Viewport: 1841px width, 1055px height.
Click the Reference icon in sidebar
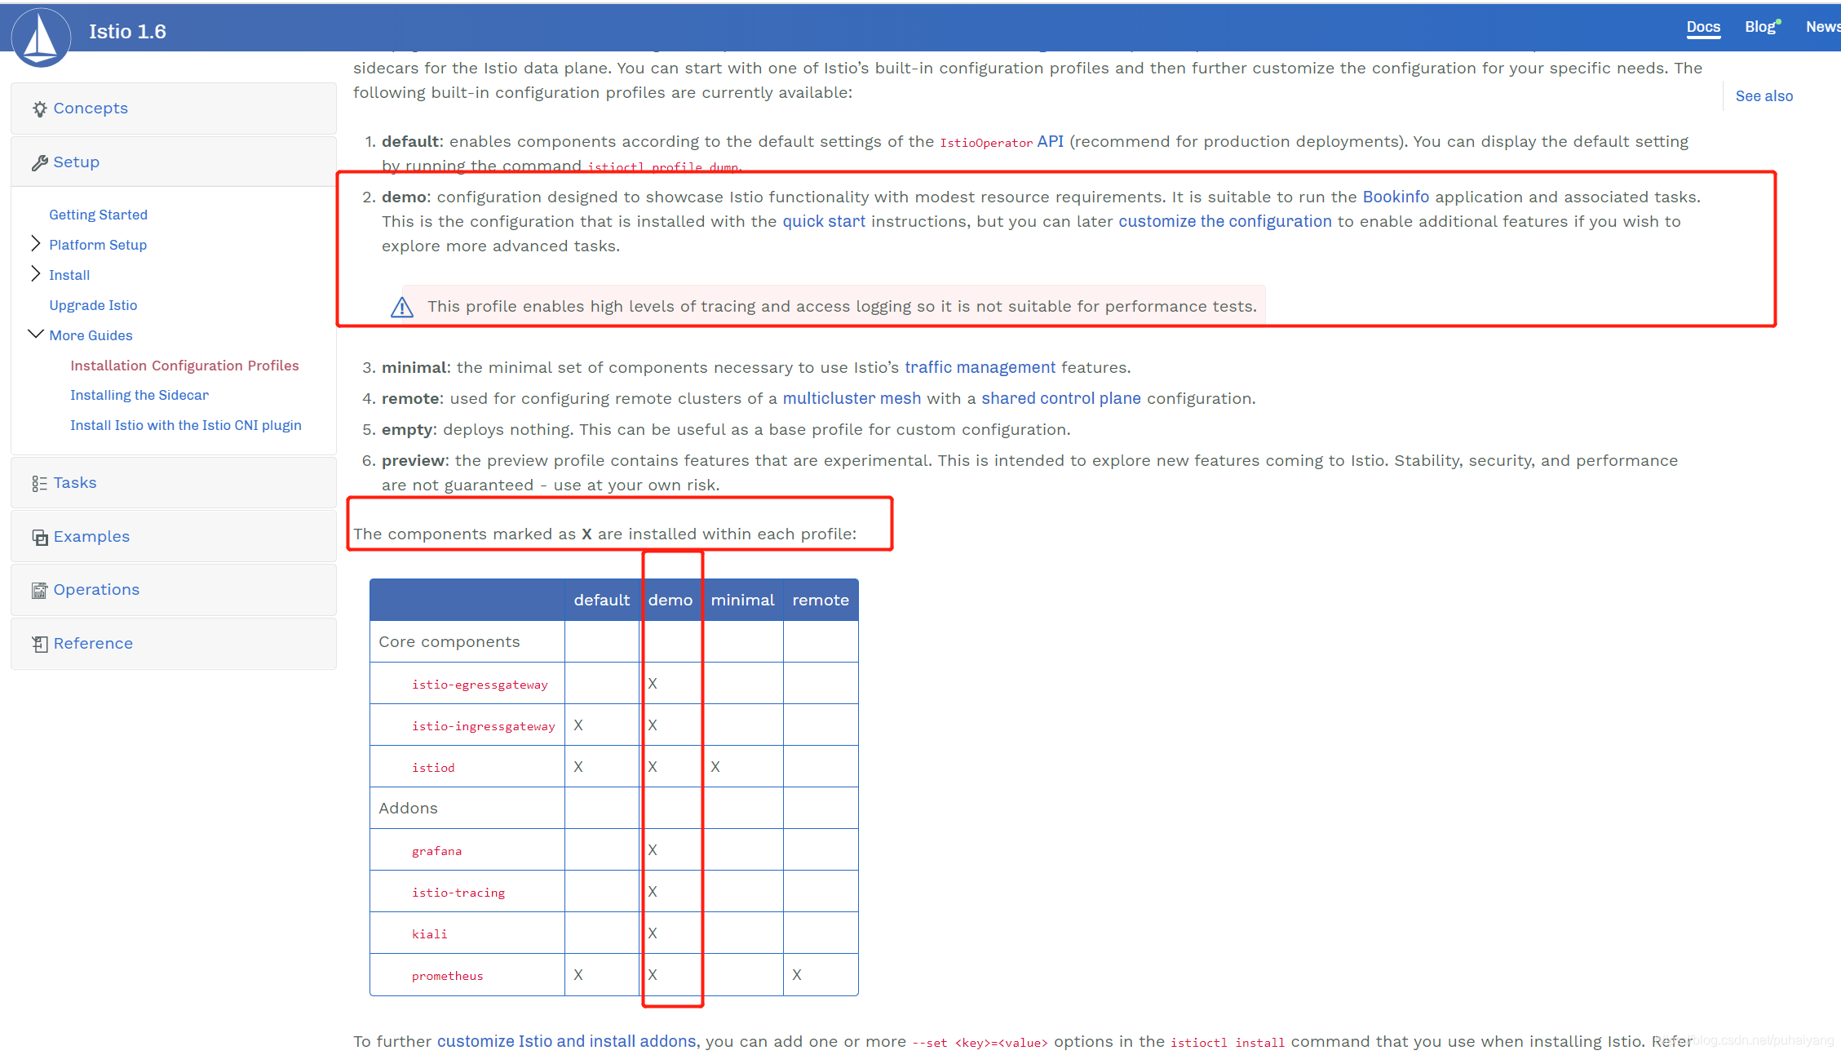click(39, 644)
